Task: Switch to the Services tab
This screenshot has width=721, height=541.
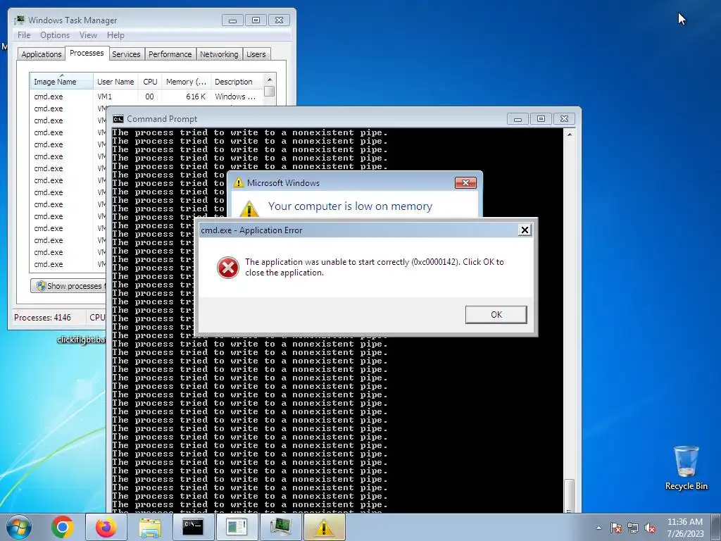Action: click(x=126, y=54)
